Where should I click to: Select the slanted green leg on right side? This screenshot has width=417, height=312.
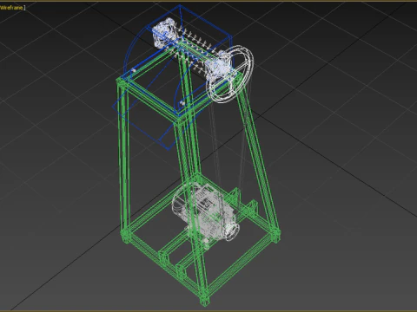(258, 156)
